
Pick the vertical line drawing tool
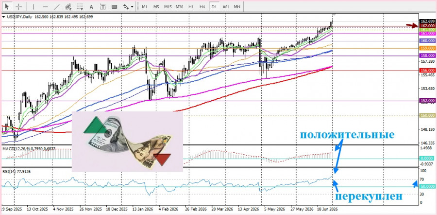pos(34,6)
